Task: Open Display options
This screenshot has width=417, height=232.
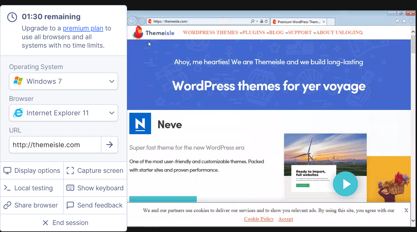Action: point(32,171)
